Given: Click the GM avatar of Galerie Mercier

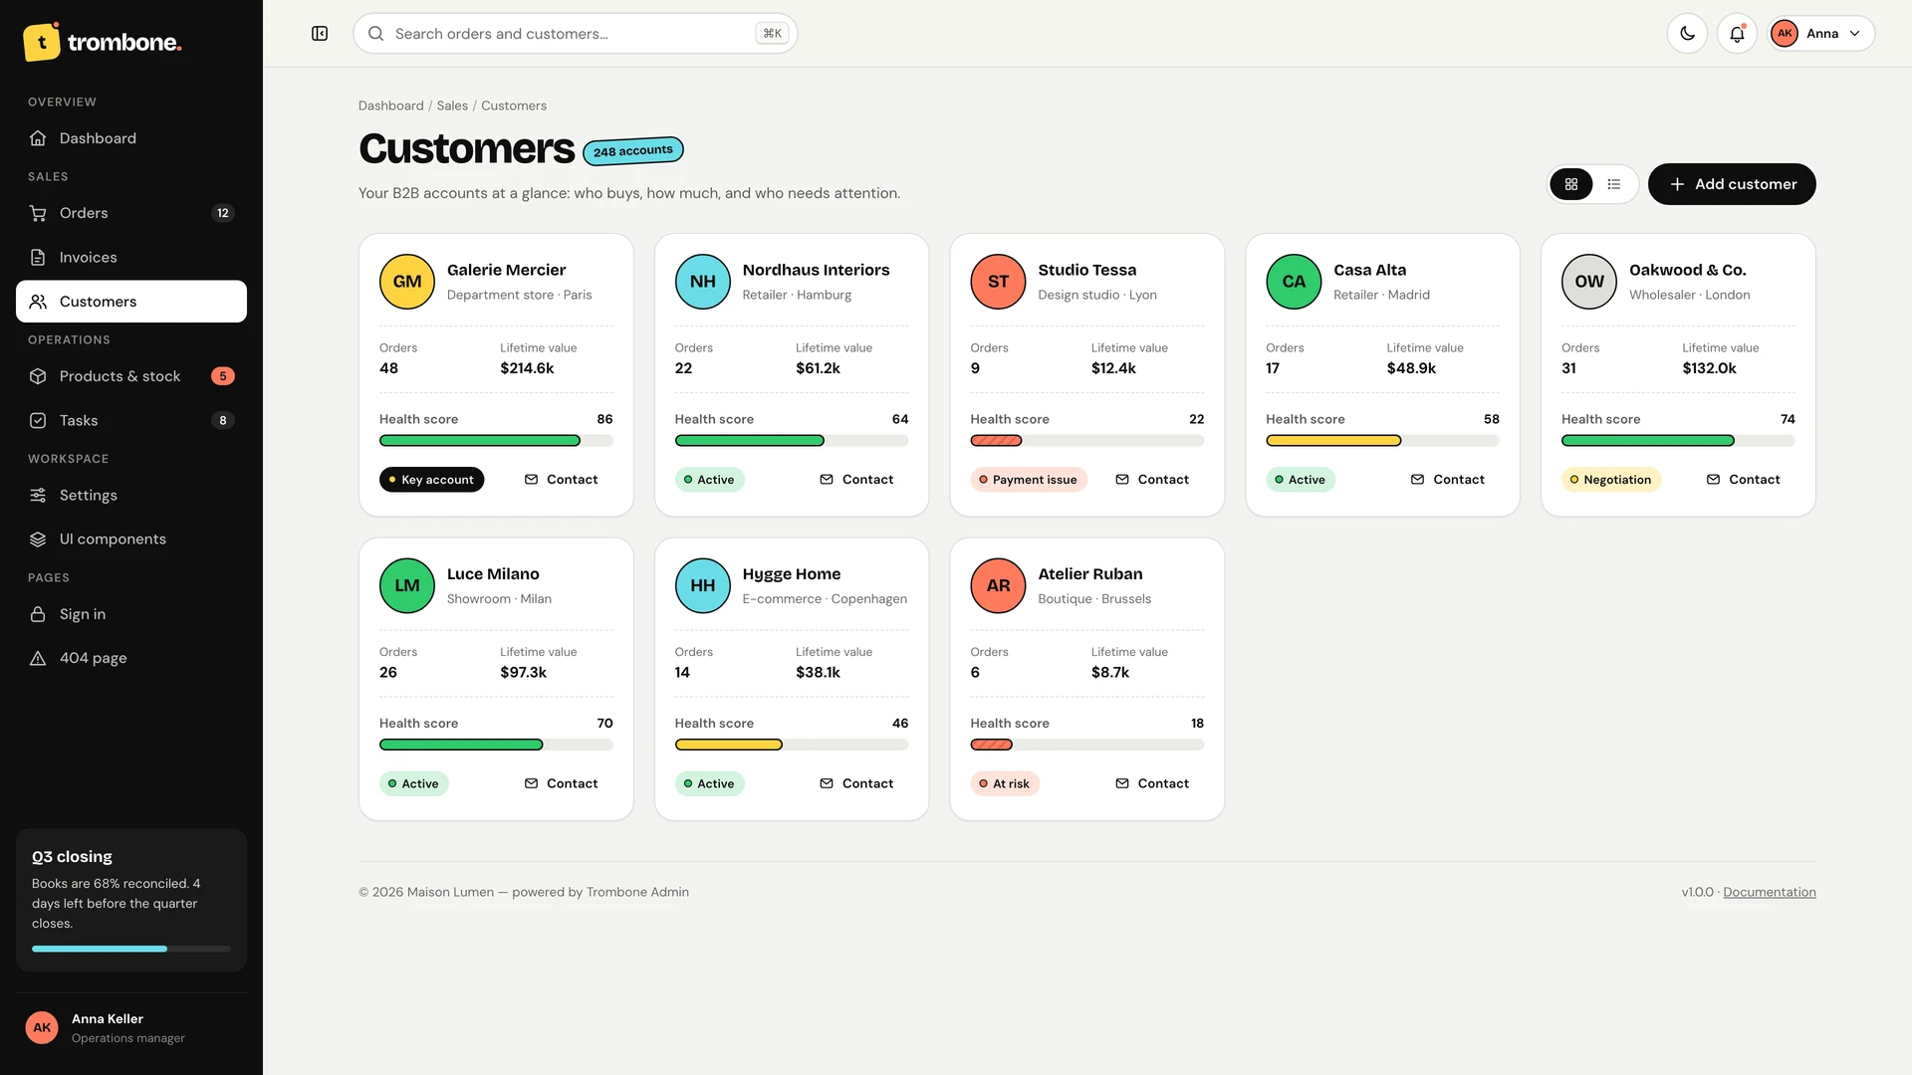Looking at the screenshot, I should [x=407, y=282].
